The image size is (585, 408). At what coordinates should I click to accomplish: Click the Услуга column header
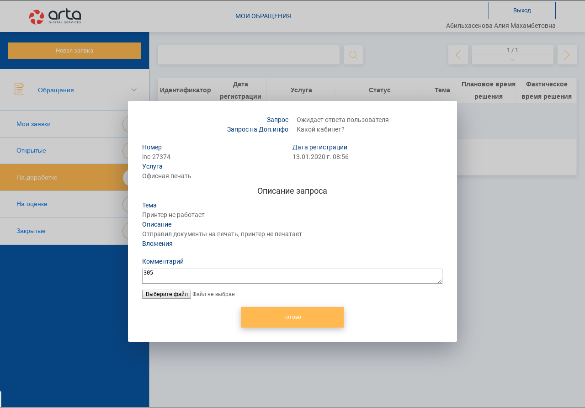coord(301,90)
